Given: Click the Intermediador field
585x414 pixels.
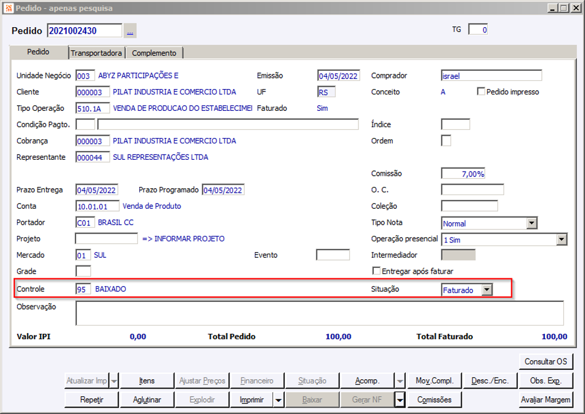Looking at the screenshot, I should (458, 255).
